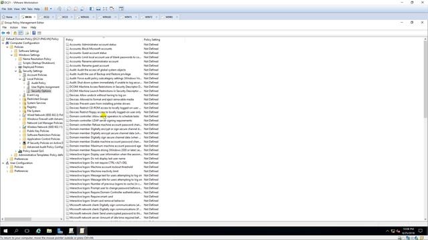The height and width of the screenshot is (240, 428).
Task: Open File Explorer from the taskbar
Action: pyautogui.click(x=49, y=231)
